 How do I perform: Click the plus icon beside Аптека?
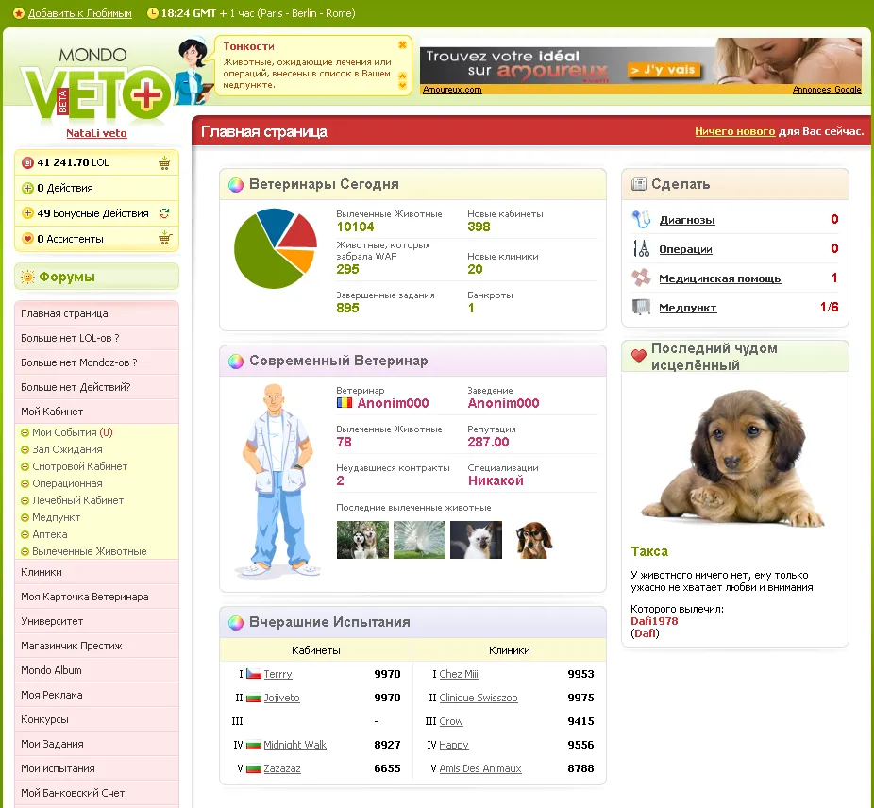coord(25,535)
